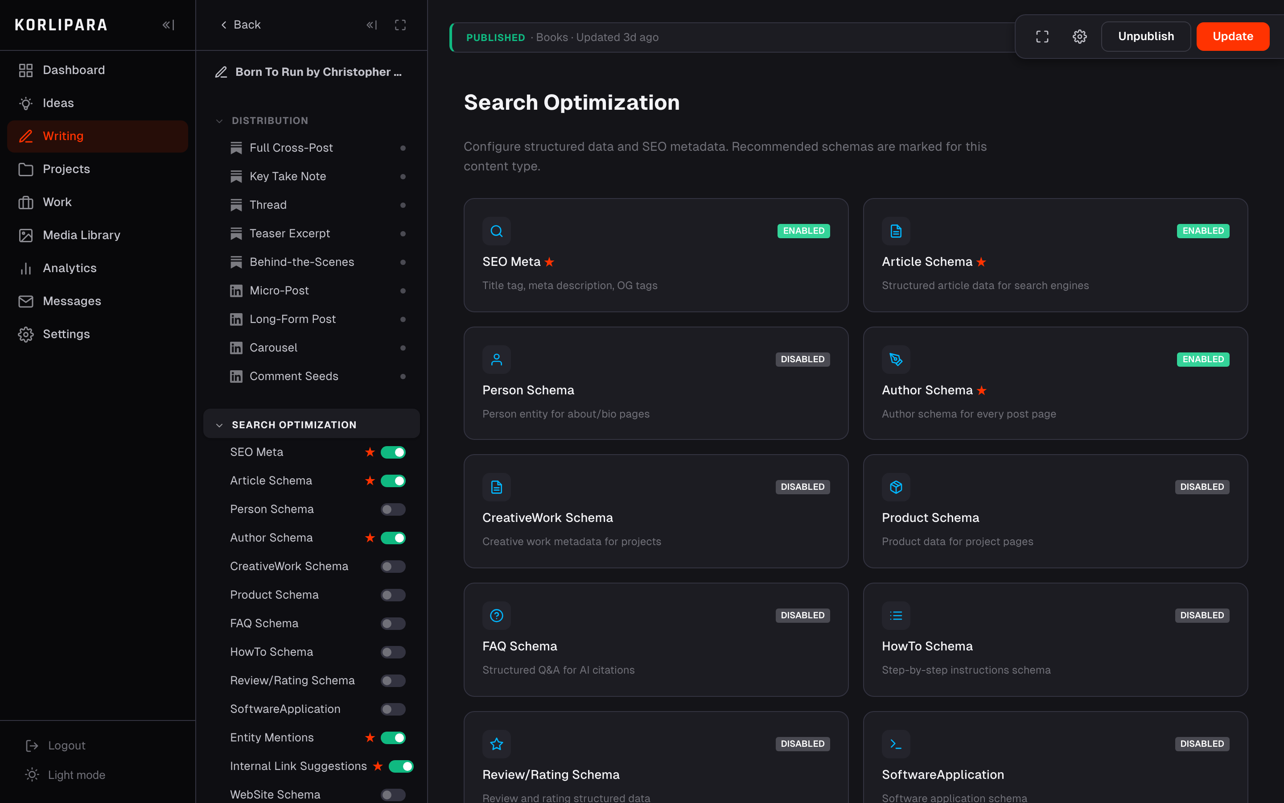
Task: Expand the post panel to fullscreen
Action: (x=400, y=25)
